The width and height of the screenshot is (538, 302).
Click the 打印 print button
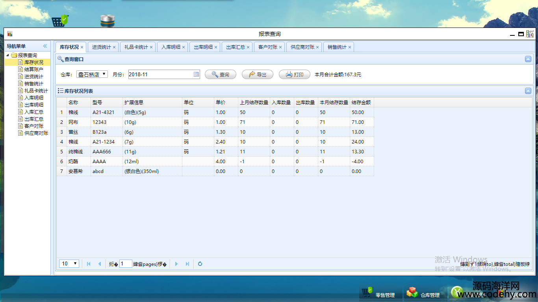pyautogui.click(x=294, y=74)
